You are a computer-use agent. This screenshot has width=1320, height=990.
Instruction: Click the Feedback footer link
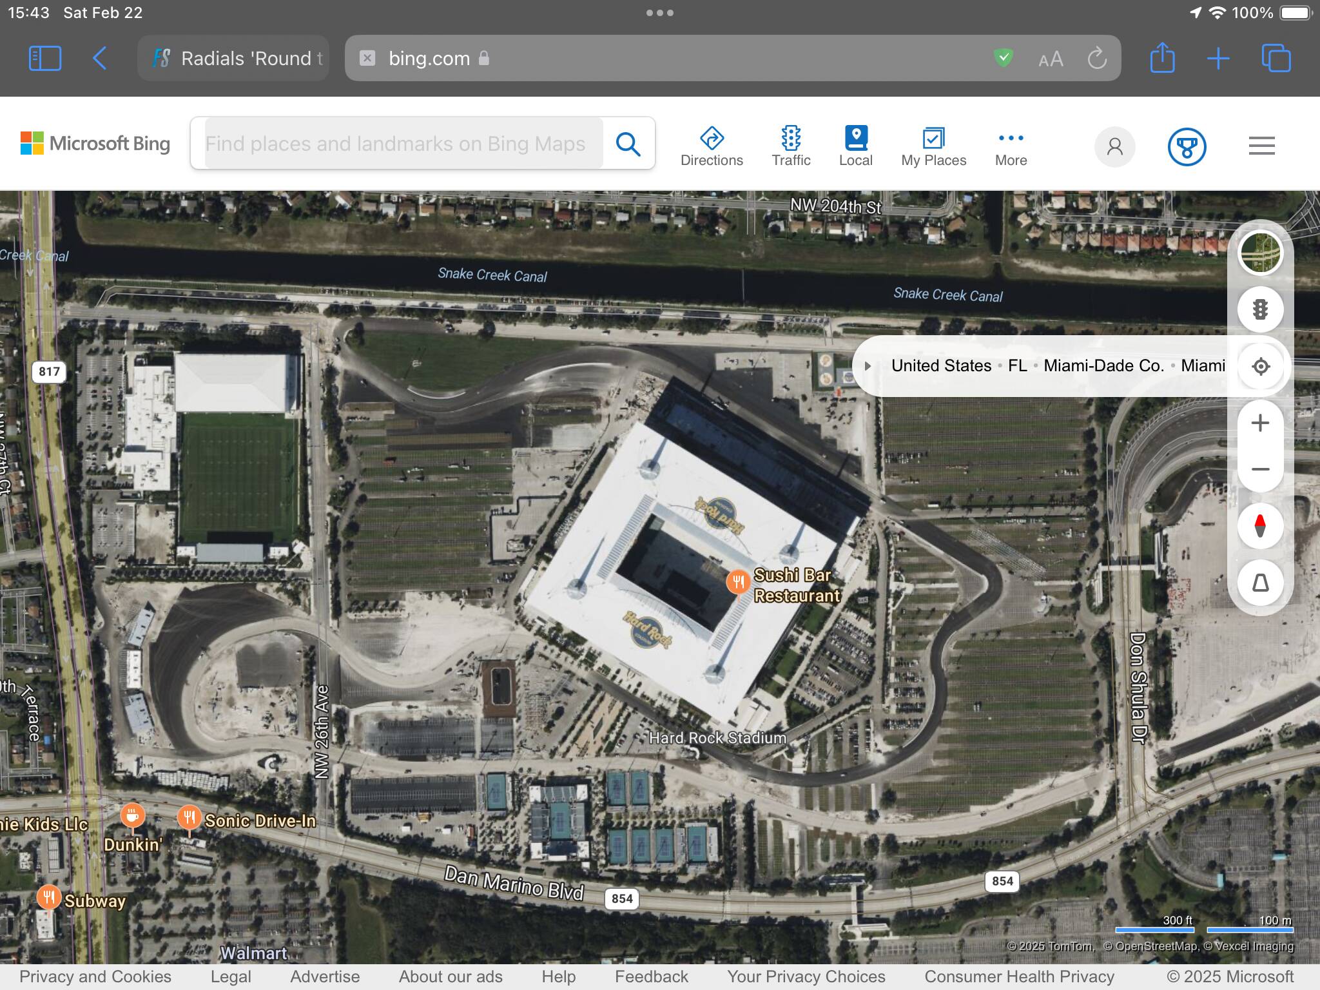coord(651,976)
